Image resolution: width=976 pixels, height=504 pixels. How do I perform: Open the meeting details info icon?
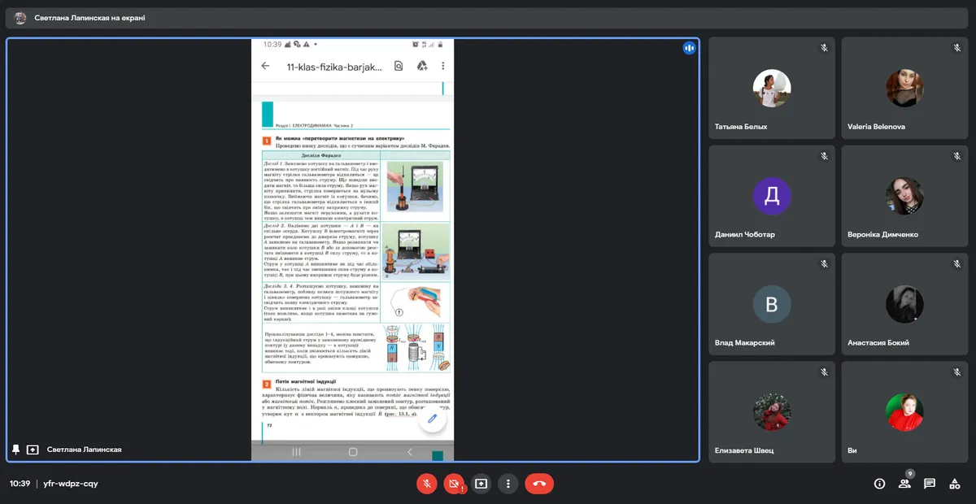coord(879,484)
